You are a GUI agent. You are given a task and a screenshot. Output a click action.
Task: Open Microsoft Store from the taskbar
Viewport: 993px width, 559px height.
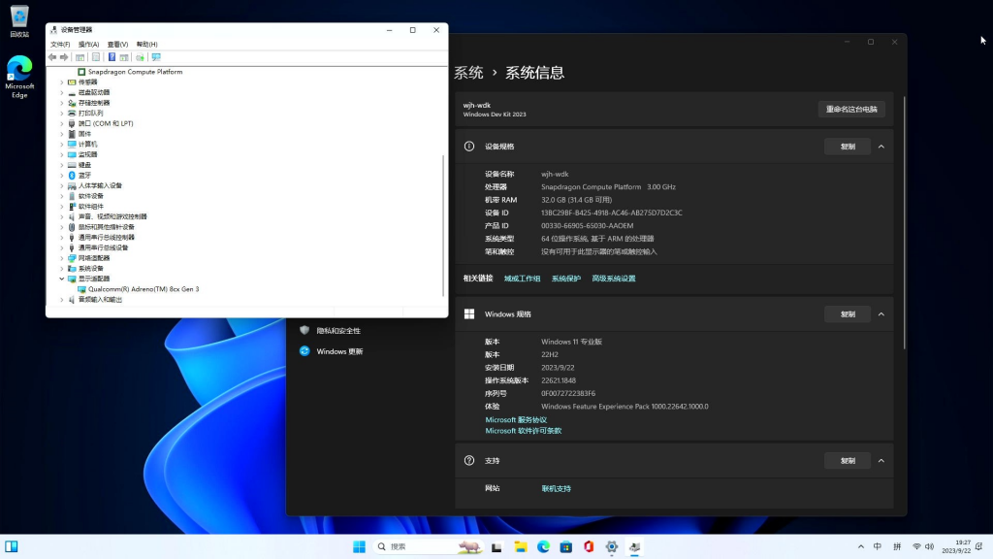(566, 546)
